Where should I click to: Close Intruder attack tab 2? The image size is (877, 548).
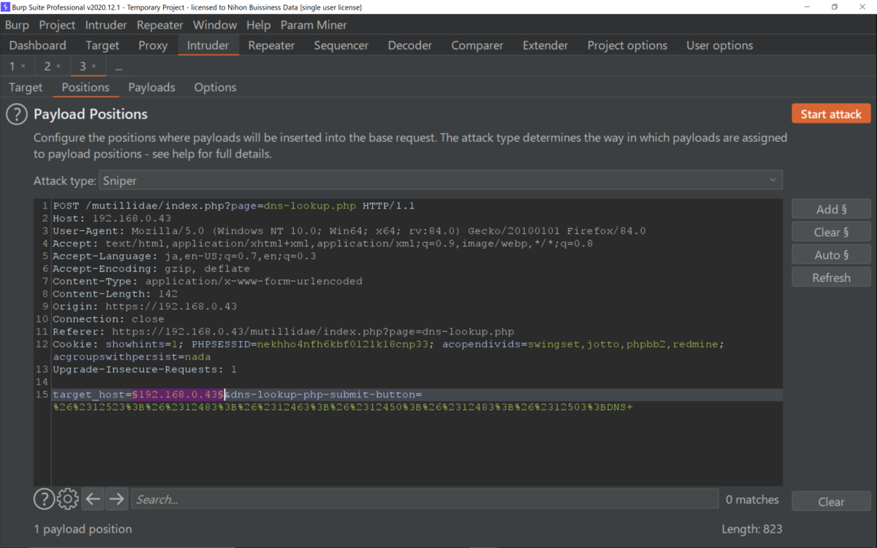pos(58,66)
